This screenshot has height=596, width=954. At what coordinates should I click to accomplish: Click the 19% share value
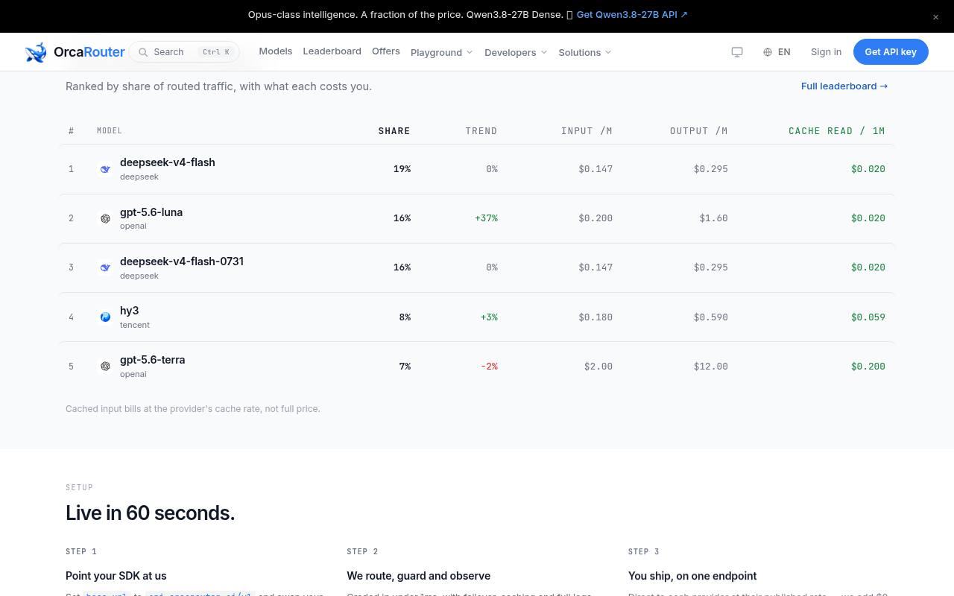point(402,169)
